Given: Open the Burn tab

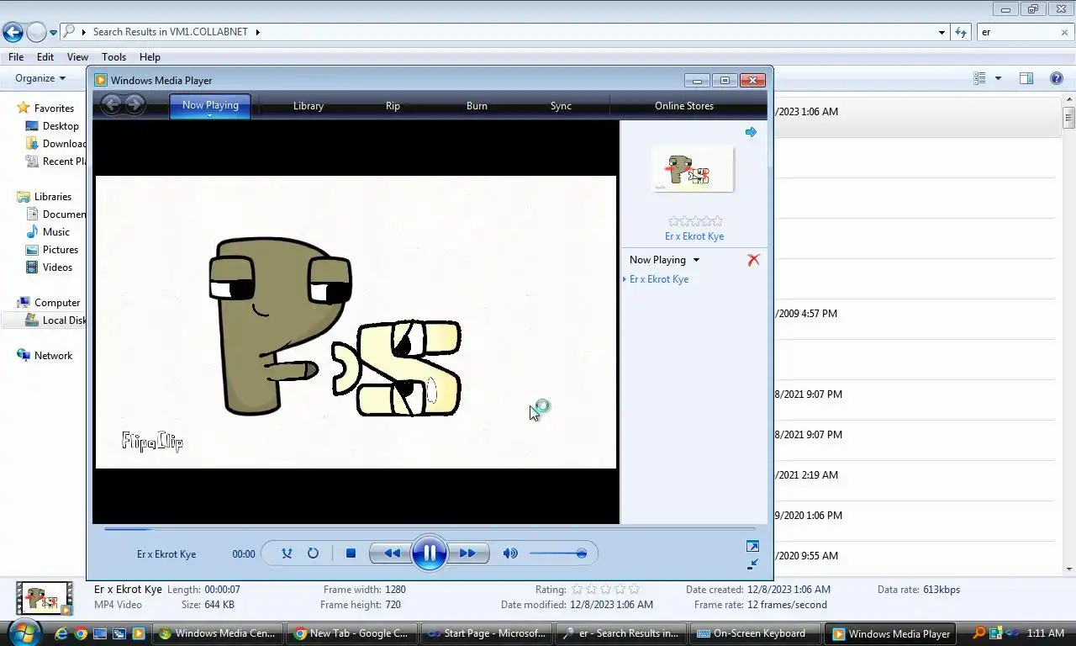Looking at the screenshot, I should pyautogui.click(x=477, y=106).
